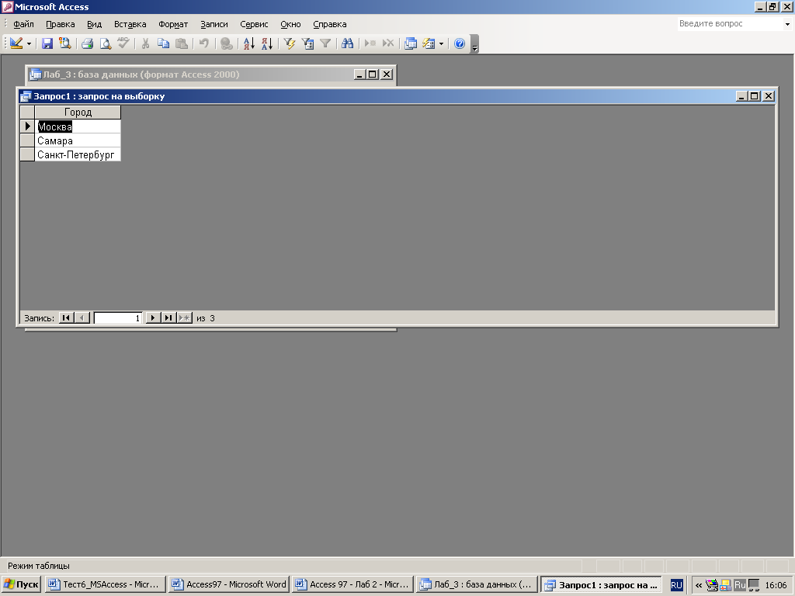This screenshot has width=795, height=596.
Task: Click the 'Введите вопрос' help input box
Action: 730,24
